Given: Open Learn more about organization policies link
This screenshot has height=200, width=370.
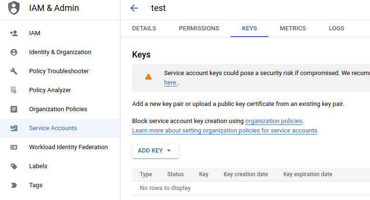Looking at the screenshot, I should 225,131.
